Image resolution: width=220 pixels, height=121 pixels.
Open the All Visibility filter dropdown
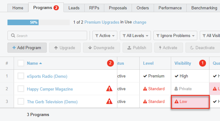tap(210, 35)
